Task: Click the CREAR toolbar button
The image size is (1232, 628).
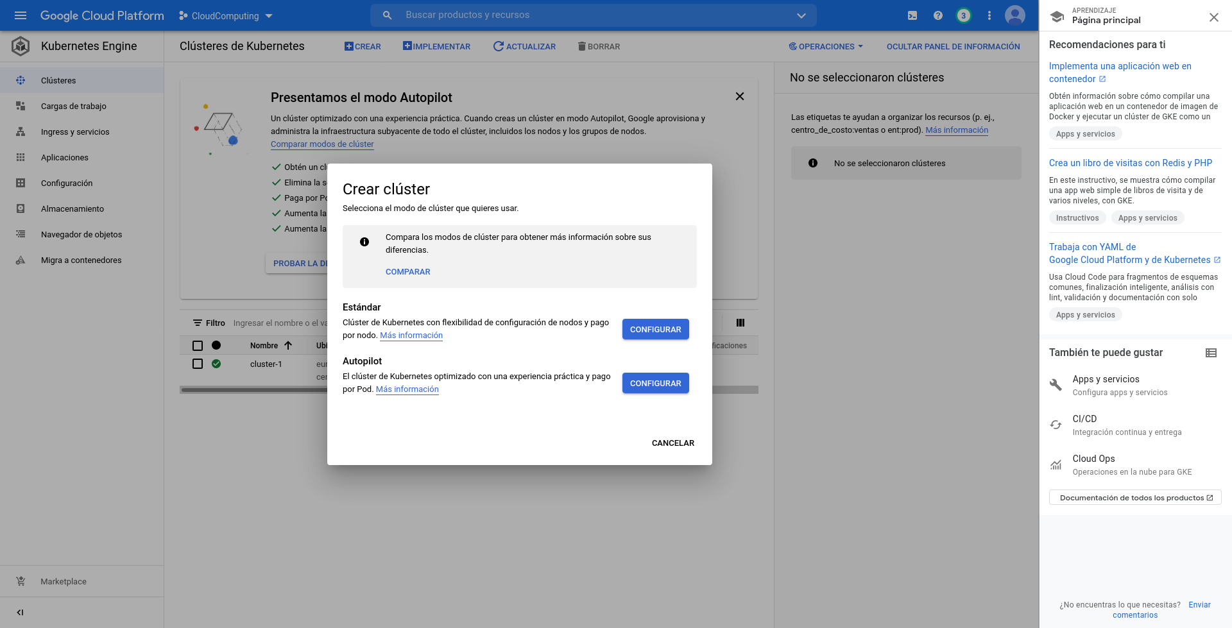Action: pyautogui.click(x=363, y=46)
